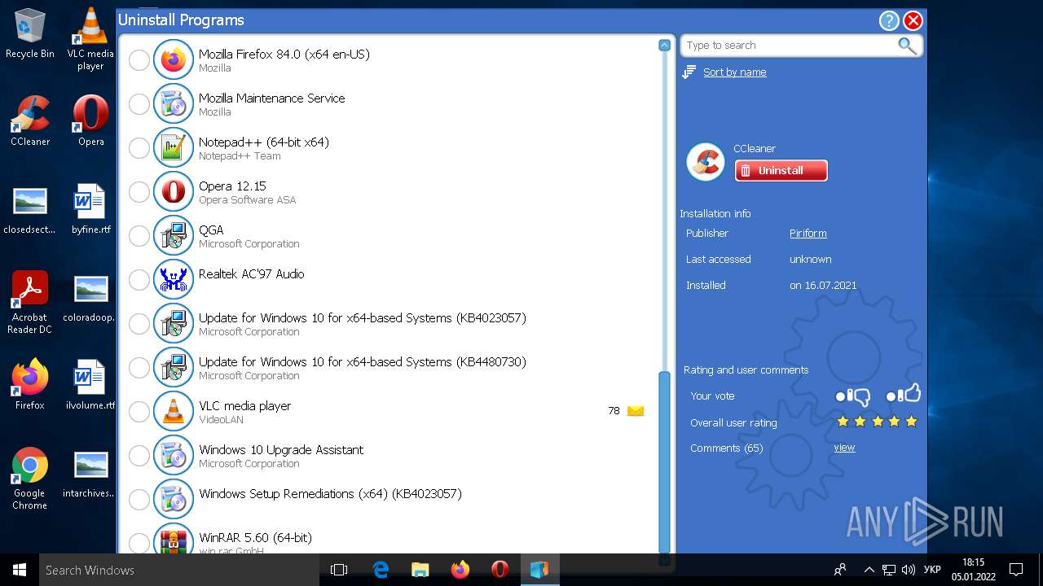Switch the УКР input language indicator
This screenshot has height=586, width=1043.
(x=933, y=570)
